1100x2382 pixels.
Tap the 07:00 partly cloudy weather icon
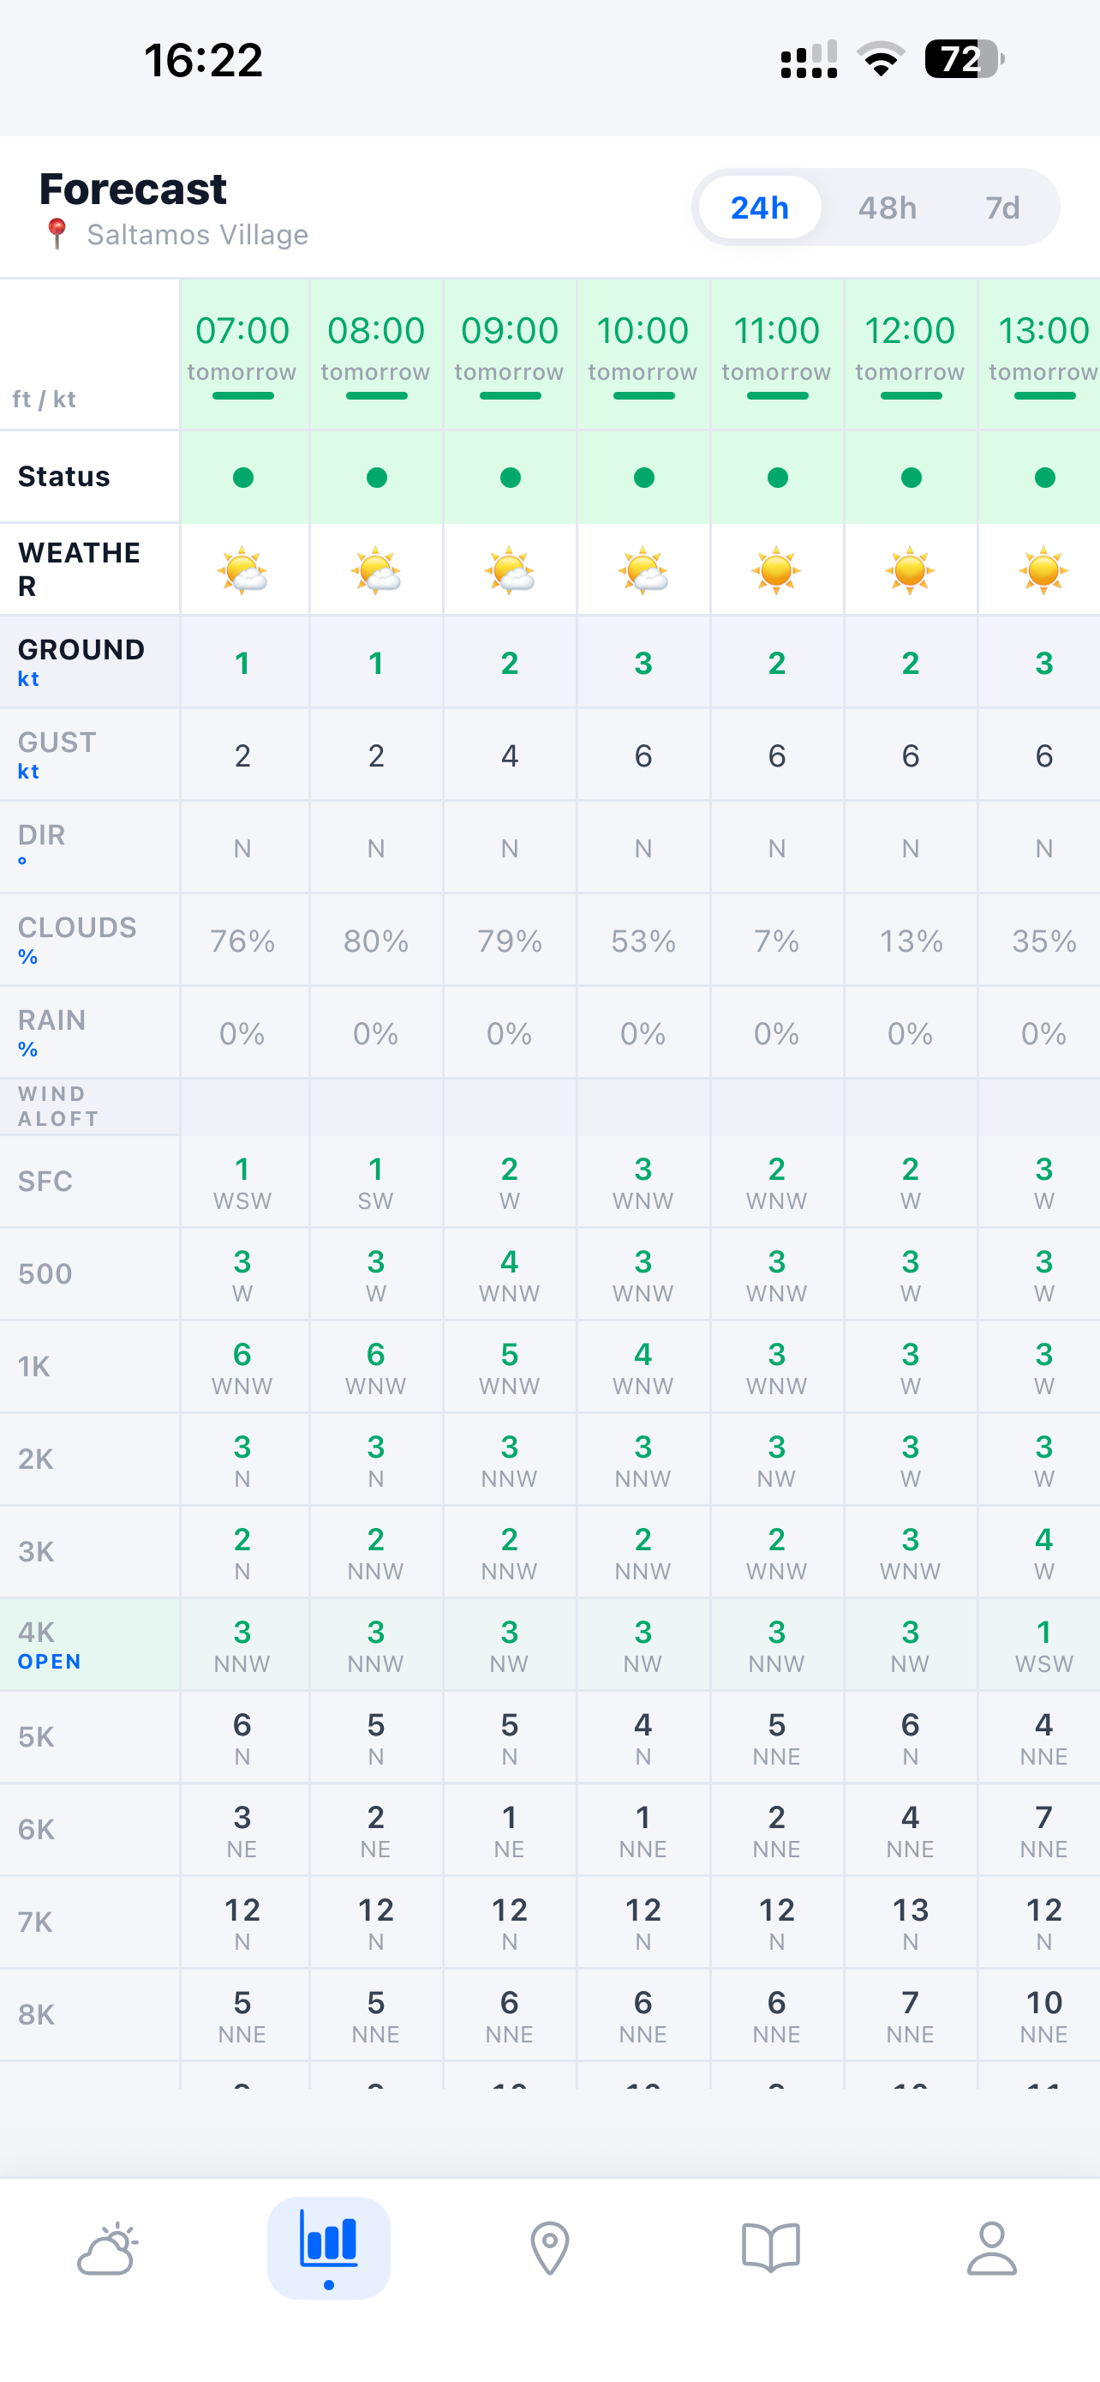tap(243, 570)
